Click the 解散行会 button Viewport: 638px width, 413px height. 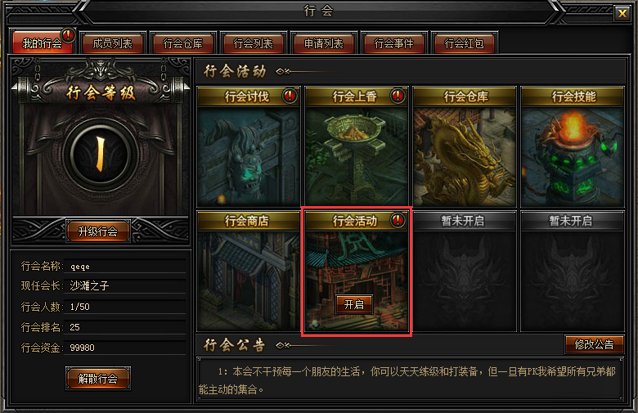click(x=98, y=379)
